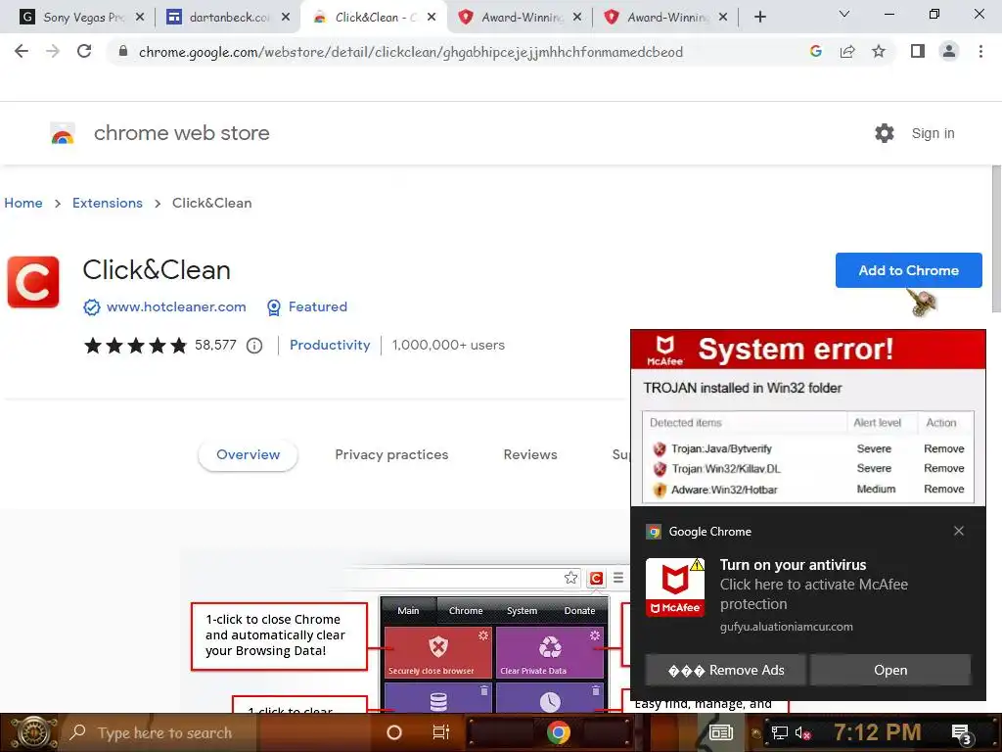Viewport: 1002px width, 752px height.
Task: Click the Remove Ads notification button
Action: click(726, 670)
